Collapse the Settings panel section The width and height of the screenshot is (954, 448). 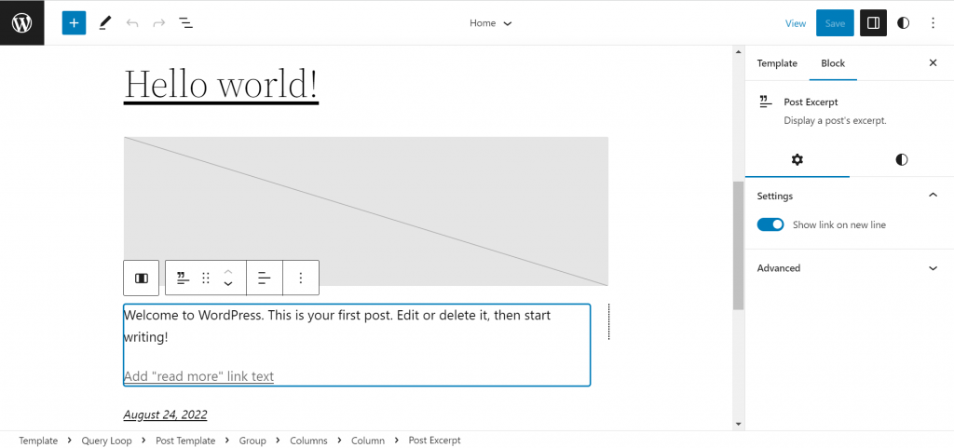[x=850, y=196]
